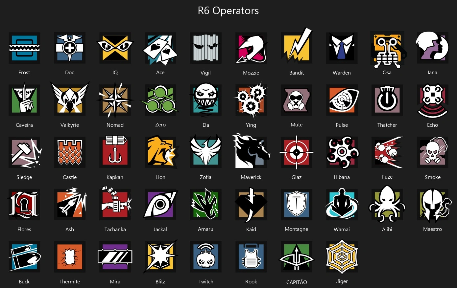Select the Glaz crosshair icon

297,152
